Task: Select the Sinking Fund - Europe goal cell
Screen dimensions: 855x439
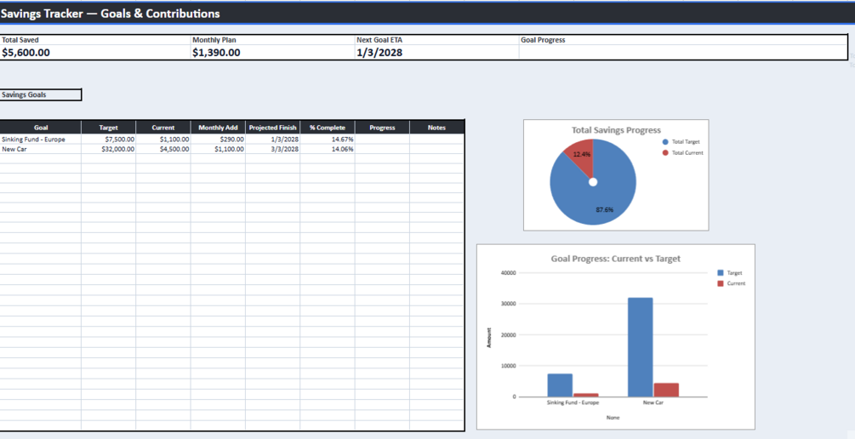Action: point(41,140)
